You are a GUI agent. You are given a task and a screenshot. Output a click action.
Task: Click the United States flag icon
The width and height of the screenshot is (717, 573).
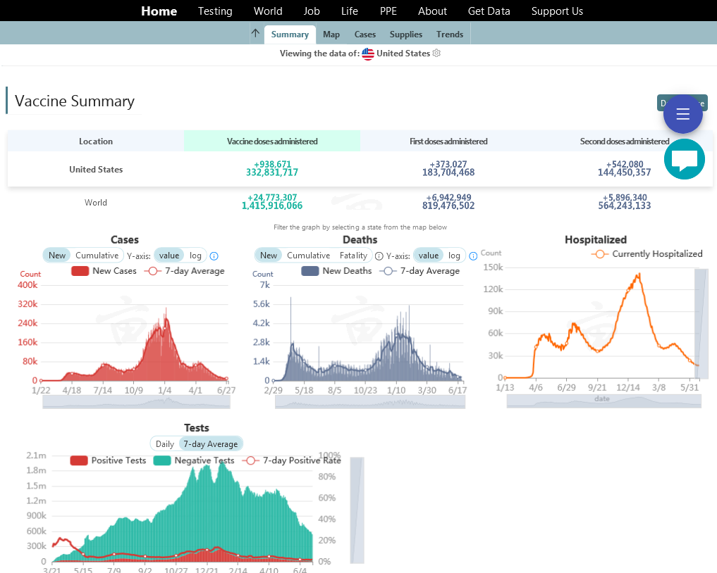(x=368, y=53)
